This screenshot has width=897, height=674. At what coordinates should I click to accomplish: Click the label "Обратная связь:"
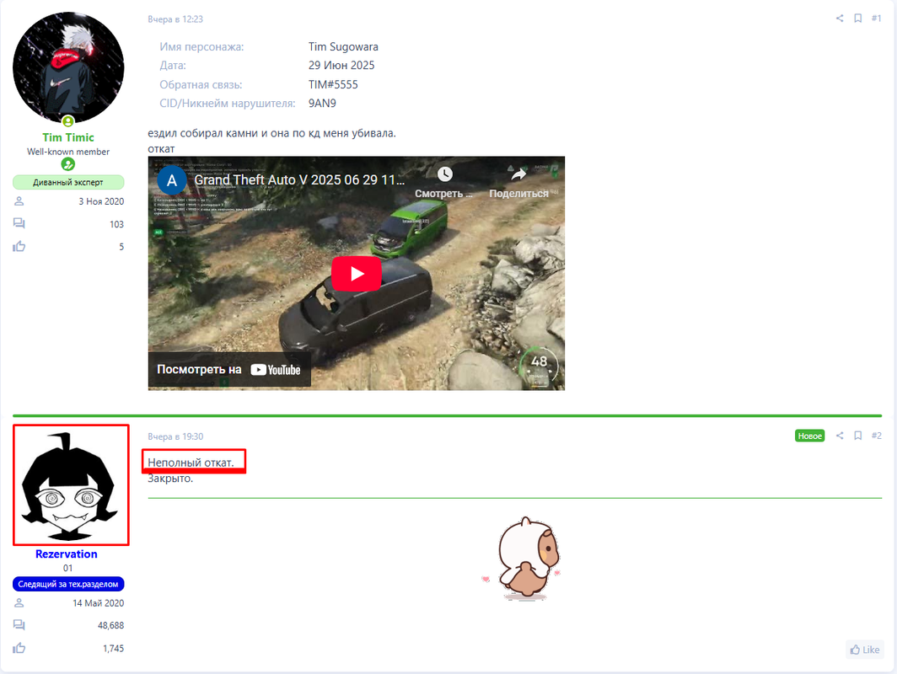(x=201, y=84)
